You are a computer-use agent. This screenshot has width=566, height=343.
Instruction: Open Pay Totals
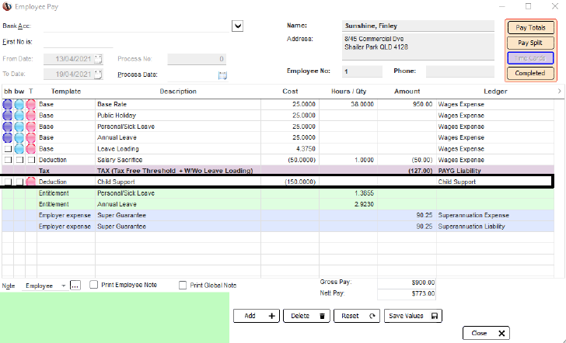pos(530,28)
